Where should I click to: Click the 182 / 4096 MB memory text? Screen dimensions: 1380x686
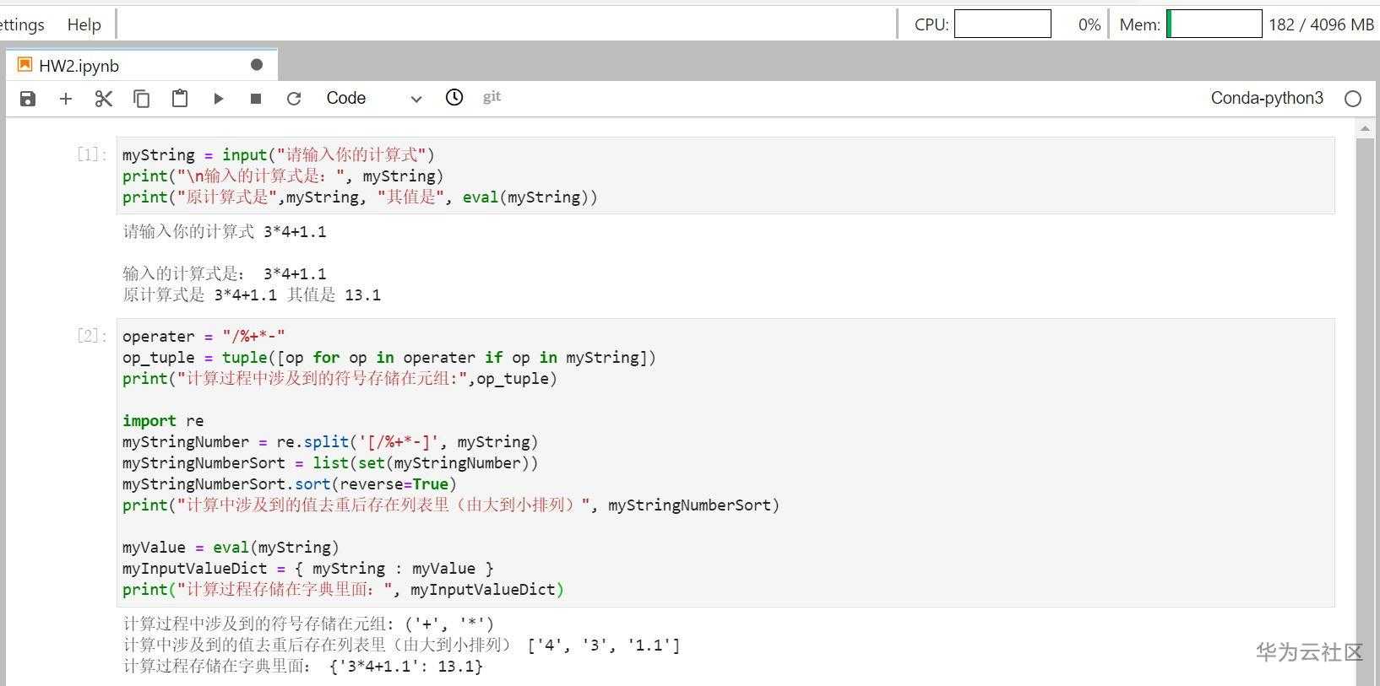tap(1321, 24)
